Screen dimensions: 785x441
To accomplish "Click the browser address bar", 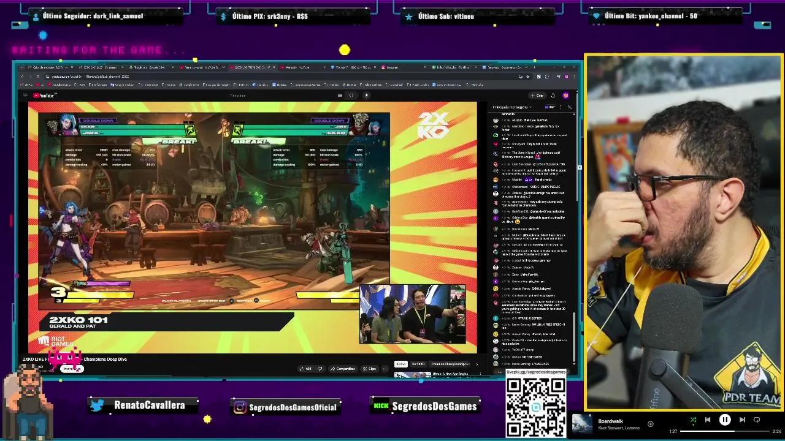I will [276, 77].
